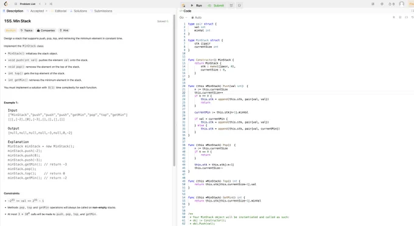Click the 'Example 1:' heading
Viewport: 414px width, 226px height.
11,103
